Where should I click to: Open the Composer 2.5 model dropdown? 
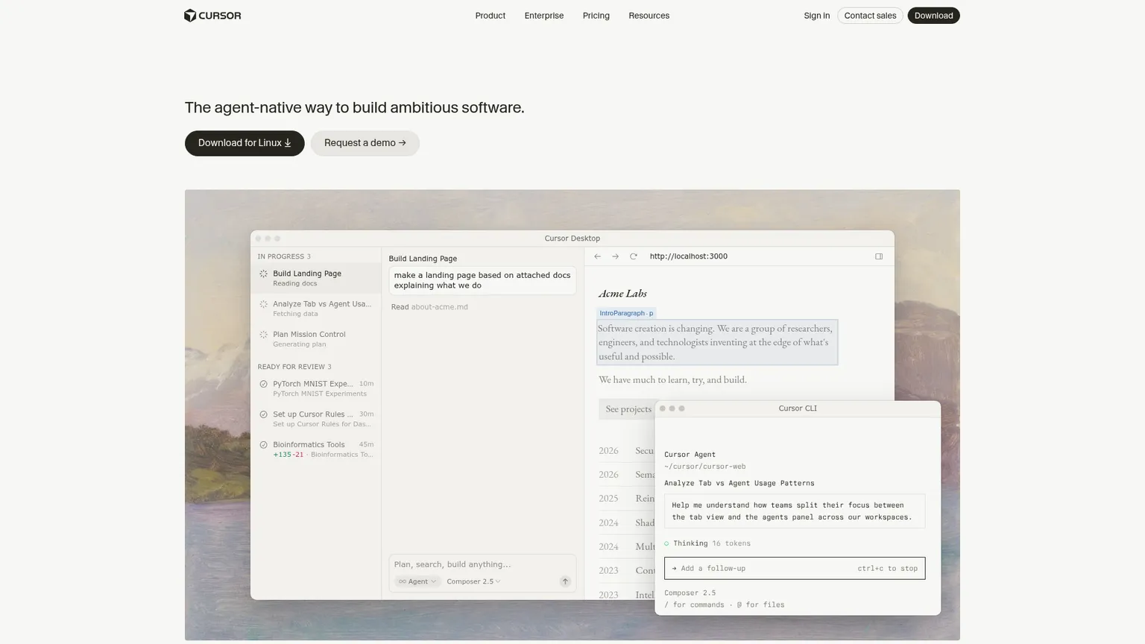(x=473, y=581)
